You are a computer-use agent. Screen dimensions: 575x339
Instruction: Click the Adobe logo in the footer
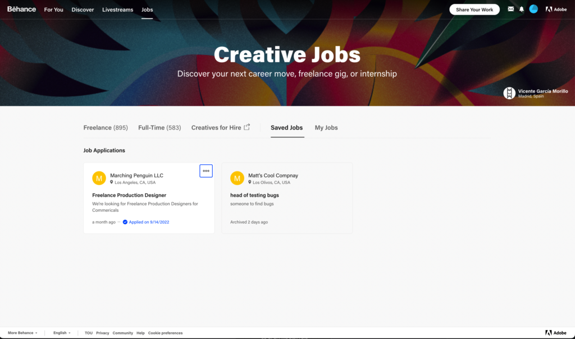(556, 332)
